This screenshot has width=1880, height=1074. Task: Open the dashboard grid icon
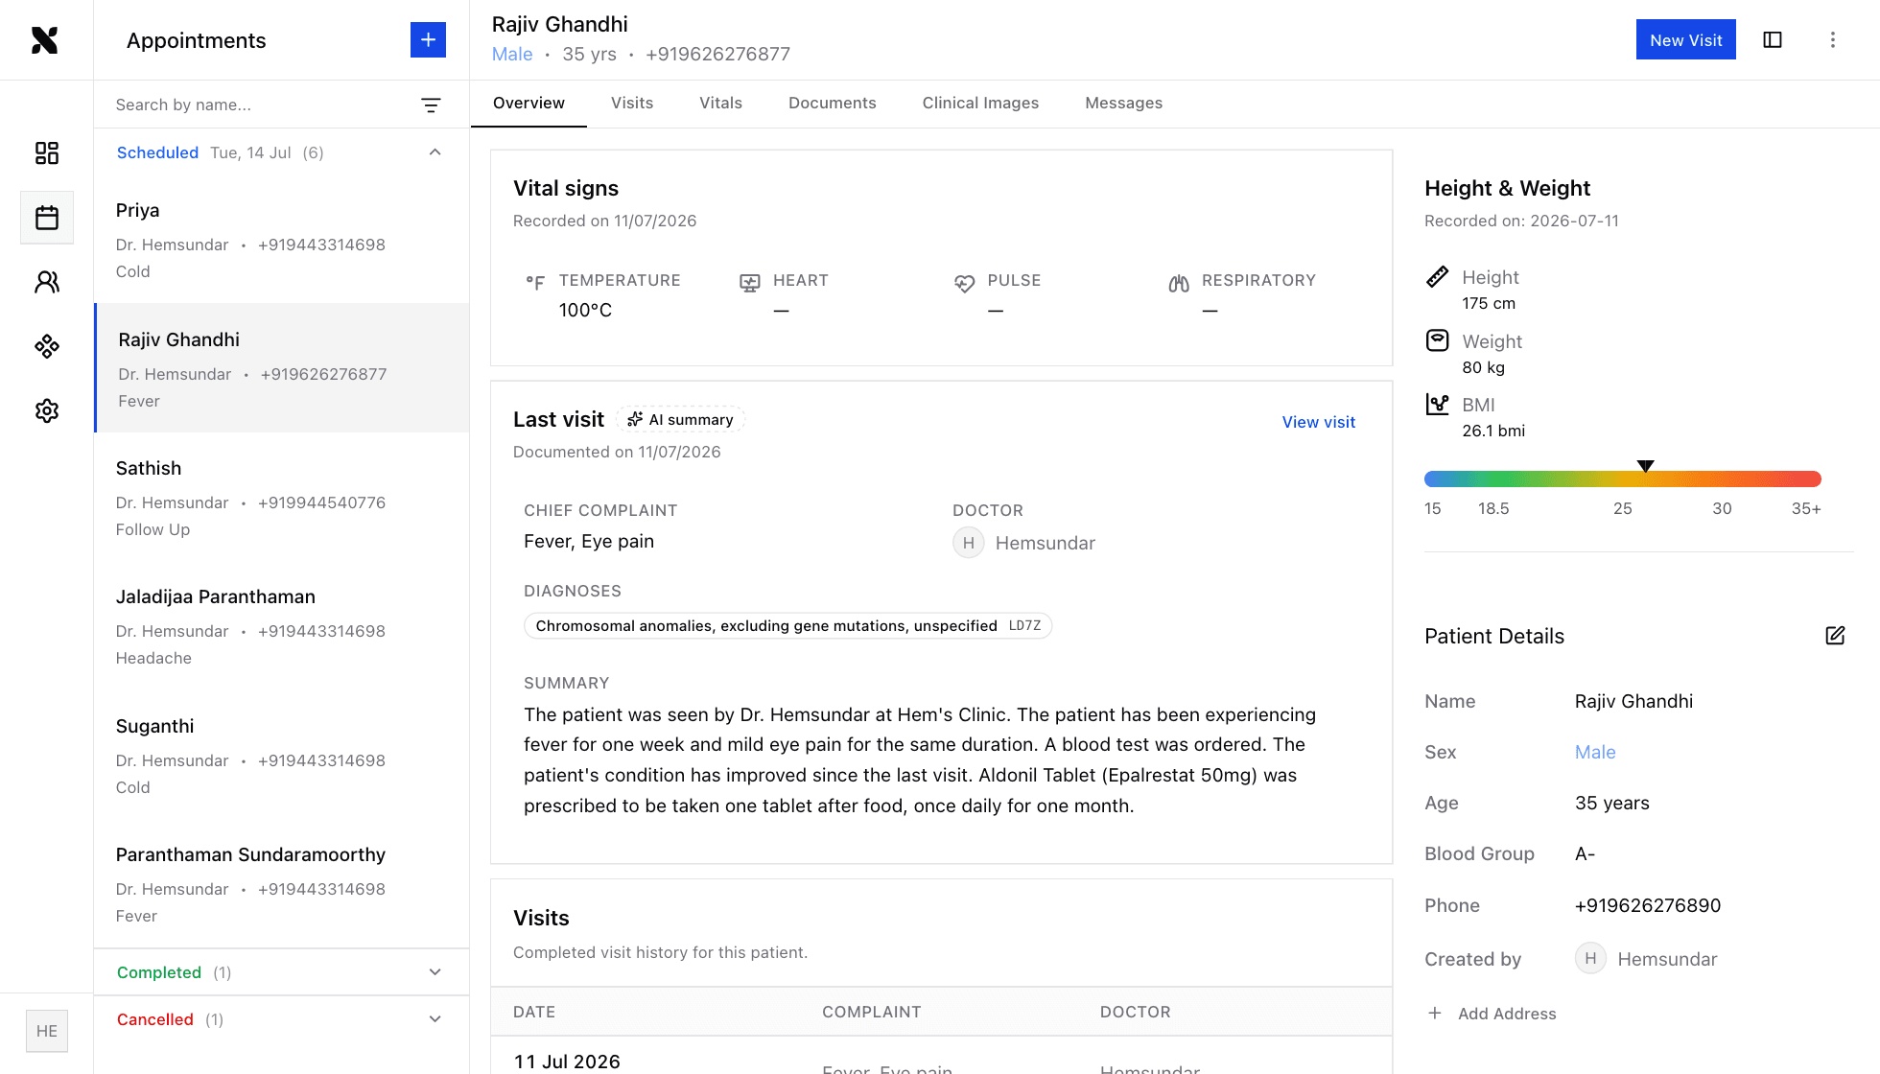(47, 153)
